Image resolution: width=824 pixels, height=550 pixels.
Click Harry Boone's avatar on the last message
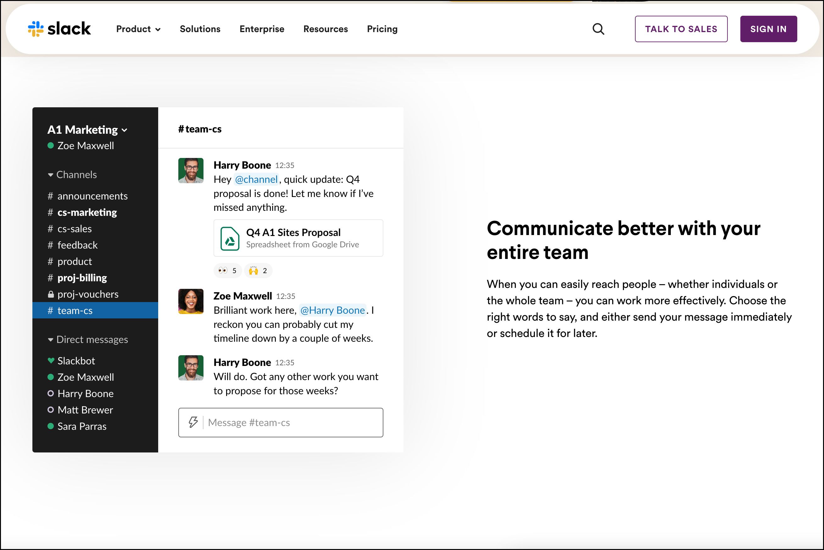click(191, 368)
